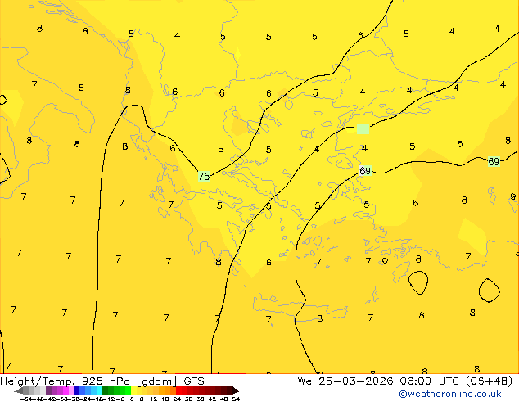The height and width of the screenshot is (401, 519).
Task: Click the lone temperature value 9 on the map
Action: (x=512, y=196)
